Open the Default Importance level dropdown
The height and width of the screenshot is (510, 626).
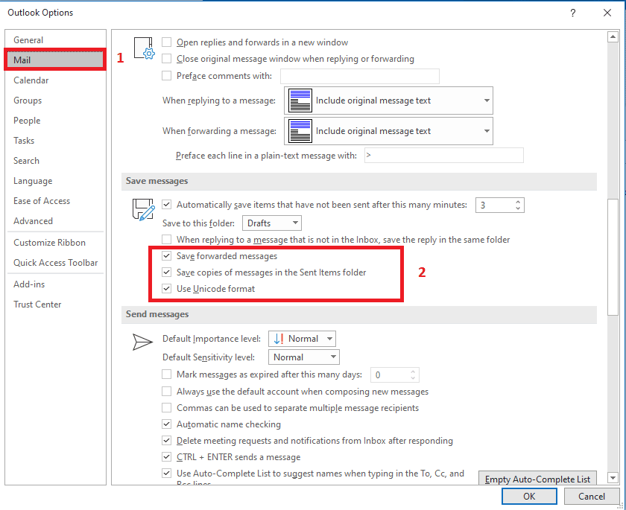pyautogui.click(x=302, y=339)
